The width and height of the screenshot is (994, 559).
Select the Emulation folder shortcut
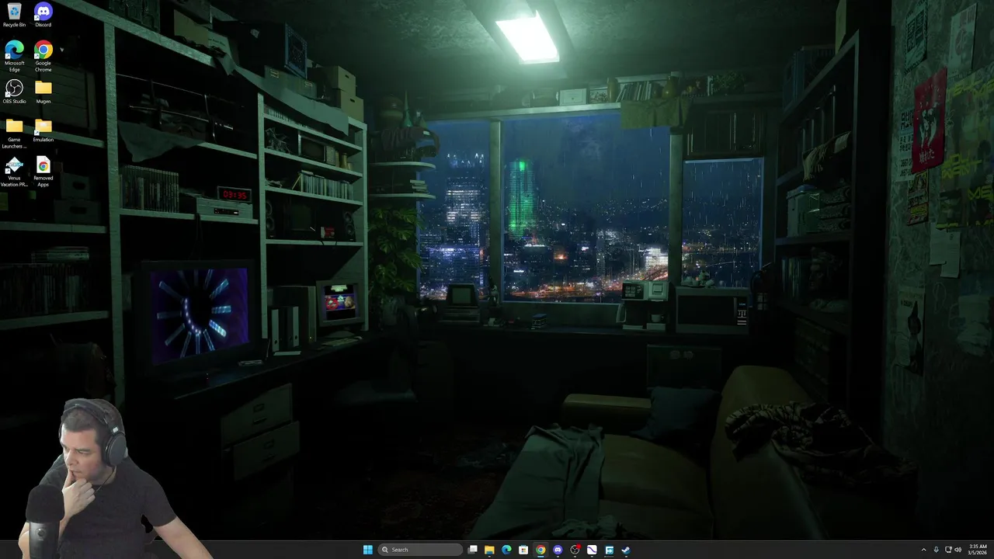click(x=43, y=130)
